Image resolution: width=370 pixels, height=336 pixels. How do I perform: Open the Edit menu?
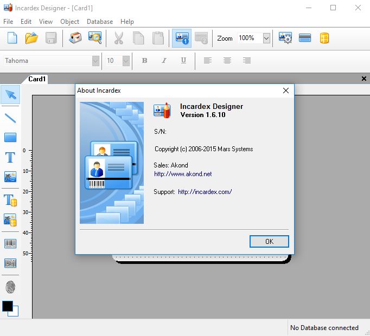tap(26, 22)
